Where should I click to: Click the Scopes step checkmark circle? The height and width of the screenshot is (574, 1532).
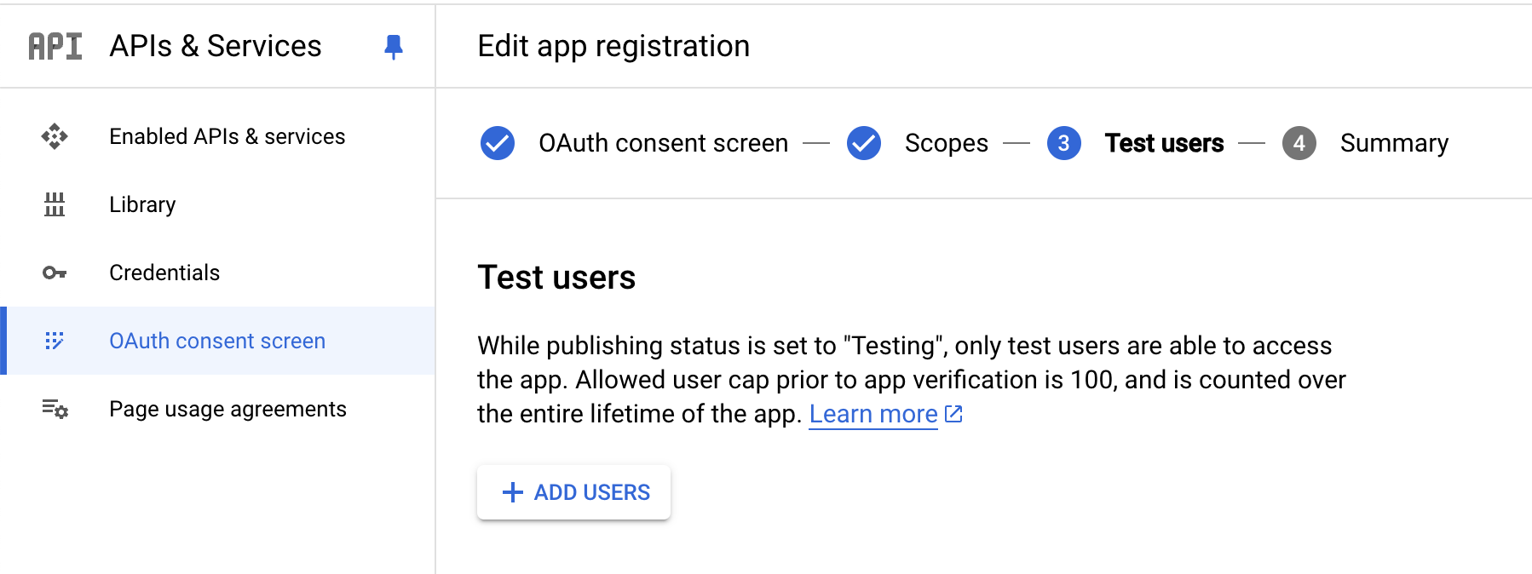click(x=864, y=143)
